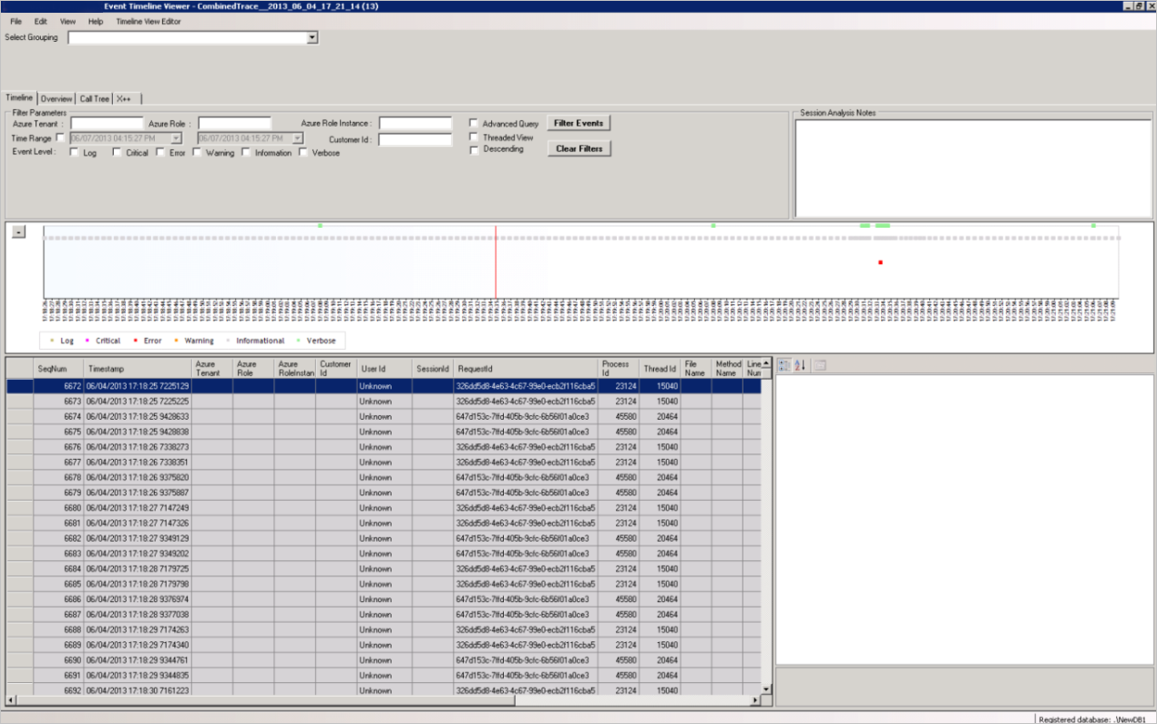1157x724 pixels.
Task: Enable the Advanced Query checkbox
Action: [x=472, y=123]
